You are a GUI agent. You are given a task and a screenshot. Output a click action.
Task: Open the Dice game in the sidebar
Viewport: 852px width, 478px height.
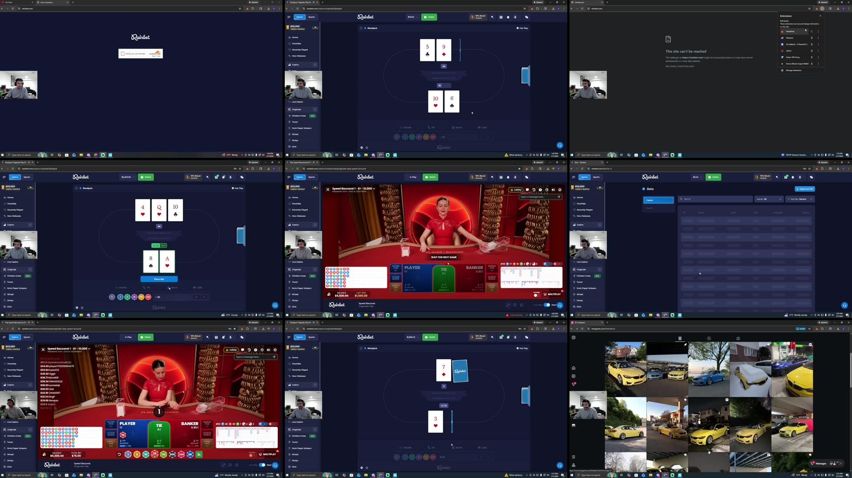(295, 146)
